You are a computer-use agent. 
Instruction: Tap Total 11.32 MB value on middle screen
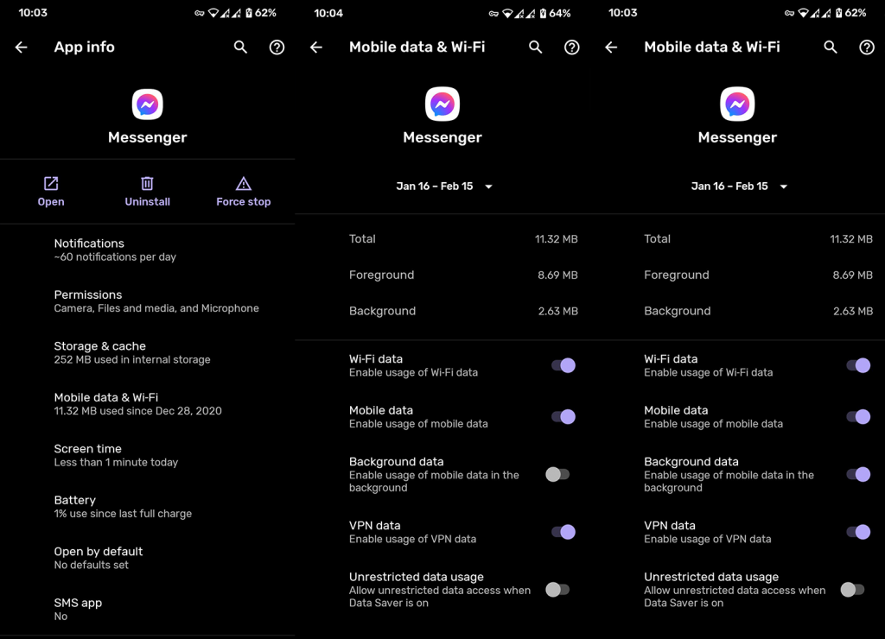coord(556,239)
